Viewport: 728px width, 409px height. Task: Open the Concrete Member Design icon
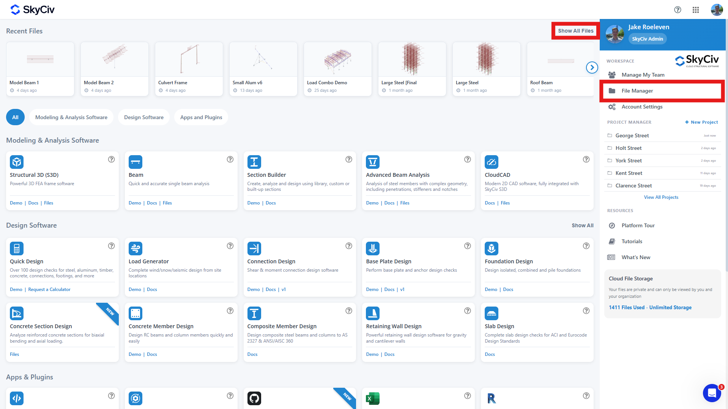pyautogui.click(x=136, y=313)
